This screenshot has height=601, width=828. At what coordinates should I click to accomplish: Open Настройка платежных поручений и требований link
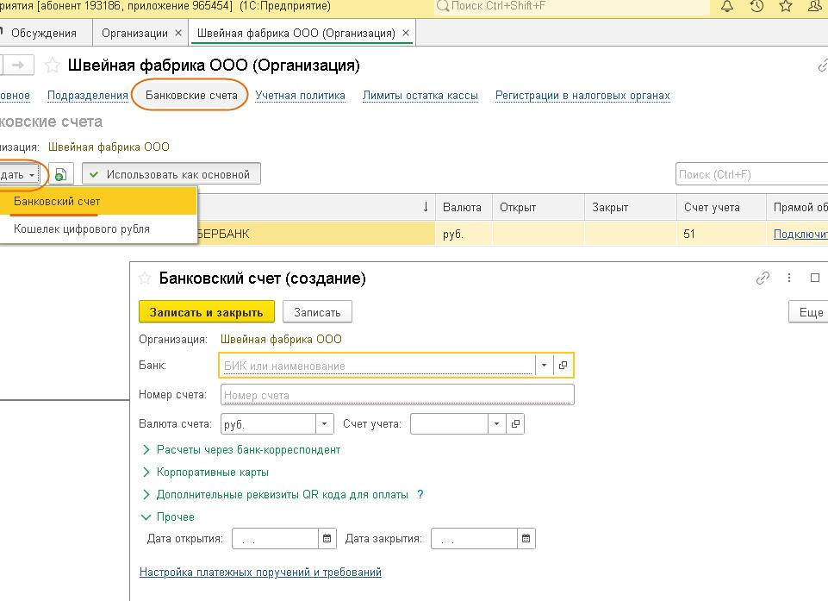click(x=260, y=572)
